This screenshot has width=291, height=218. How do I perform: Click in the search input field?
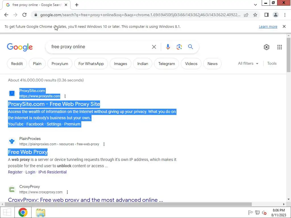(x=100, y=47)
